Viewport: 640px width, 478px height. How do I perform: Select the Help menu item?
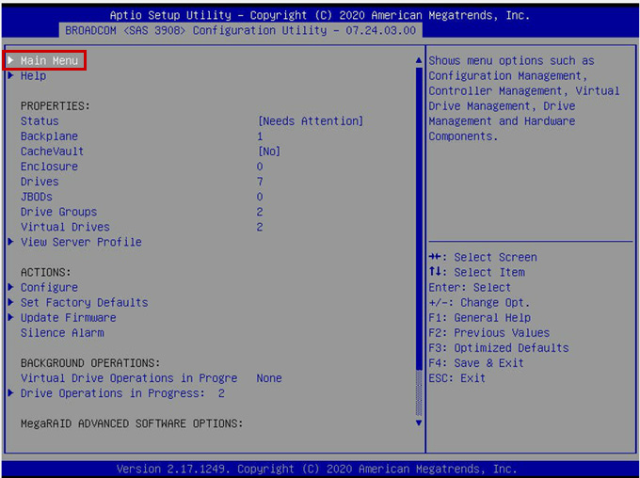[x=33, y=76]
